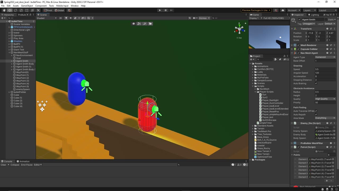Select the Rotate tool in toolbar

pos(15,10)
